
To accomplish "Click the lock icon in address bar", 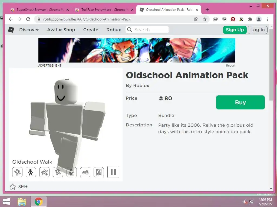I will 39,19.
